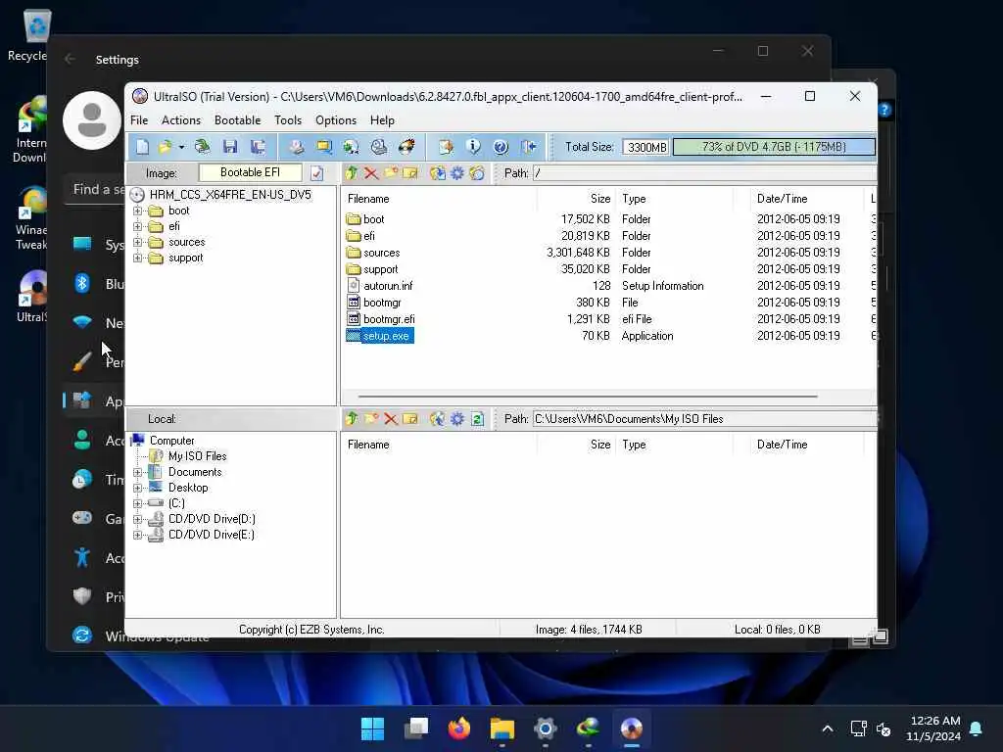1003x752 pixels.
Task: Click the image pane gear Properties icon
Action: pyautogui.click(x=457, y=173)
